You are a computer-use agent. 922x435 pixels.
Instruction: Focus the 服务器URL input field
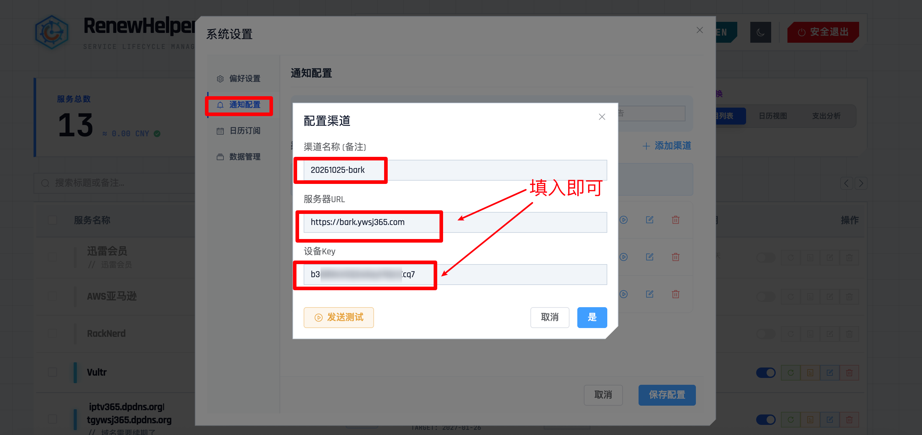pos(455,222)
